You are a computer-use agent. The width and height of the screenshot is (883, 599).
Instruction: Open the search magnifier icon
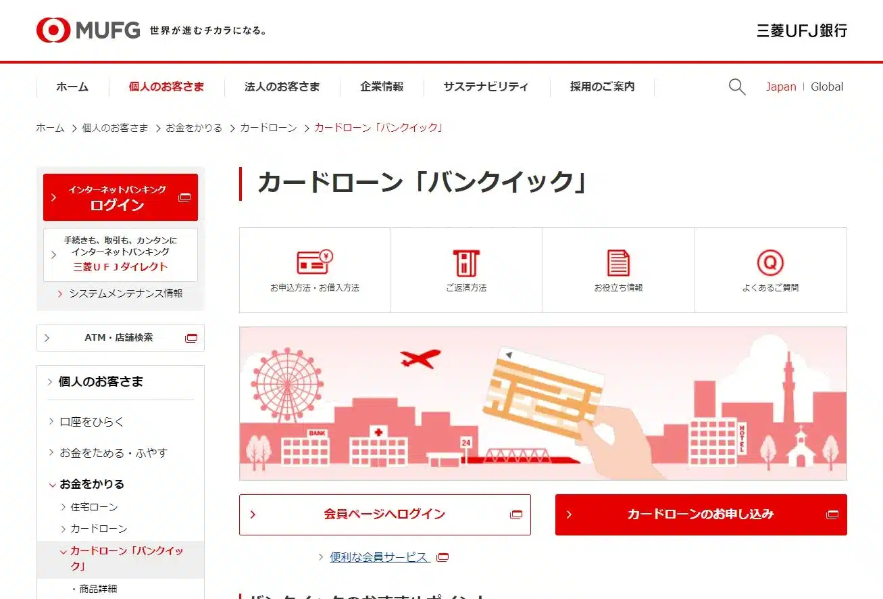pos(737,87)
